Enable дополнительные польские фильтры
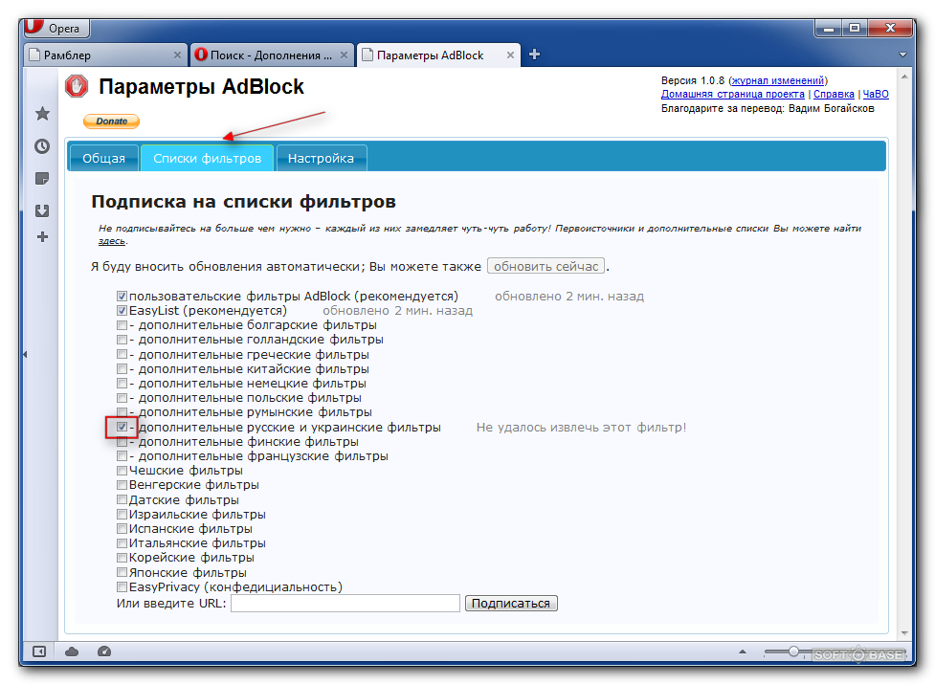The image size is (935, 685). tap(122, 398)
